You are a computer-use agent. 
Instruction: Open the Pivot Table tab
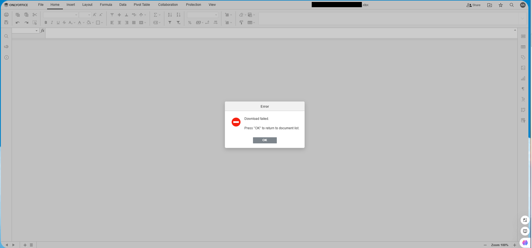[x=142, y=5]
